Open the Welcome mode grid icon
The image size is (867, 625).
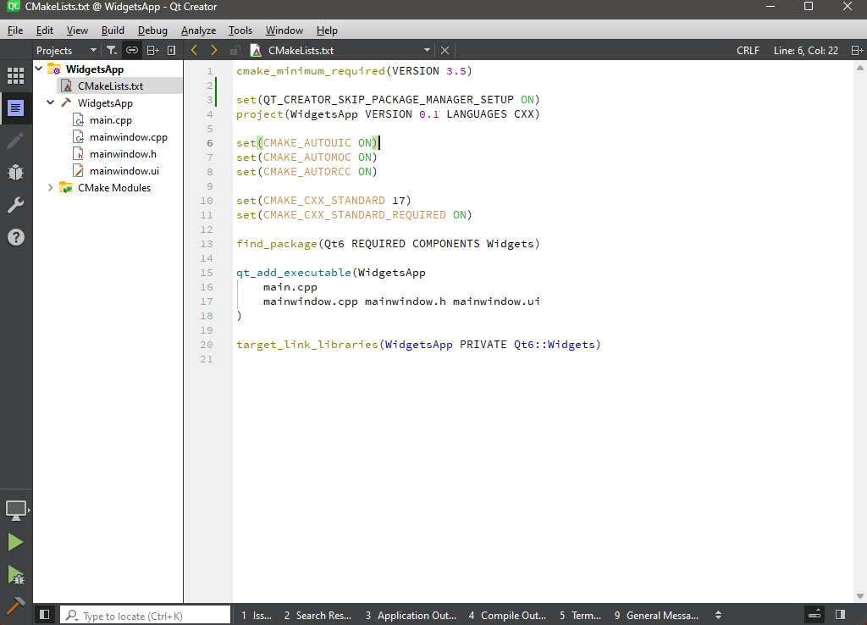(x=15, y=75)
